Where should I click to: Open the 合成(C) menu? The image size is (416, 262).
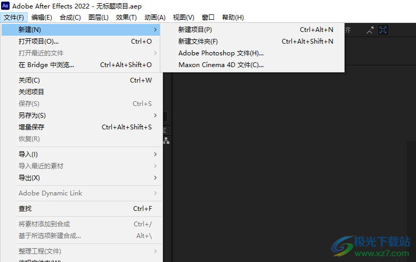tap(70, 18)
